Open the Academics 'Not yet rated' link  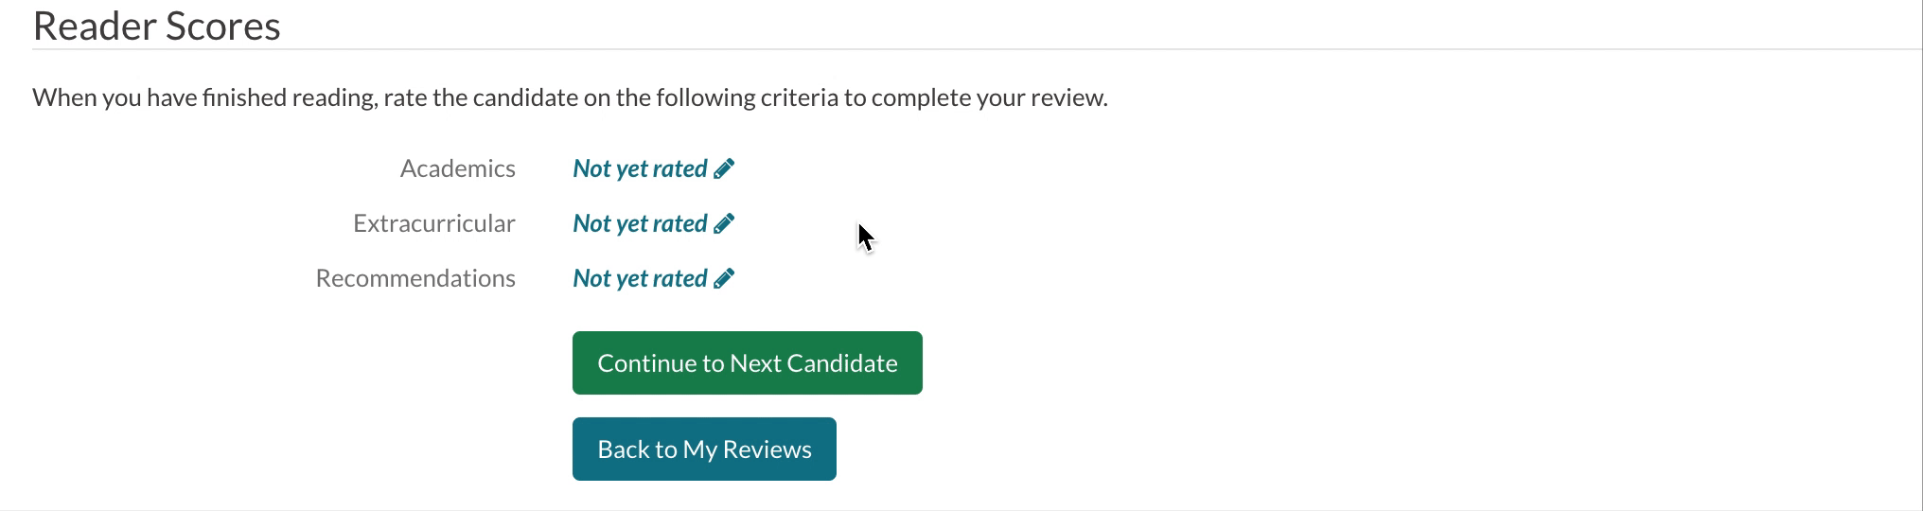(640, 169)
